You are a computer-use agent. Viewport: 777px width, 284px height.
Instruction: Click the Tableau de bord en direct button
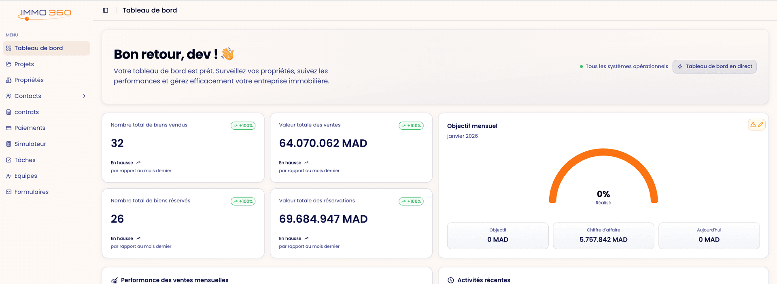click(x=714, y=67)
